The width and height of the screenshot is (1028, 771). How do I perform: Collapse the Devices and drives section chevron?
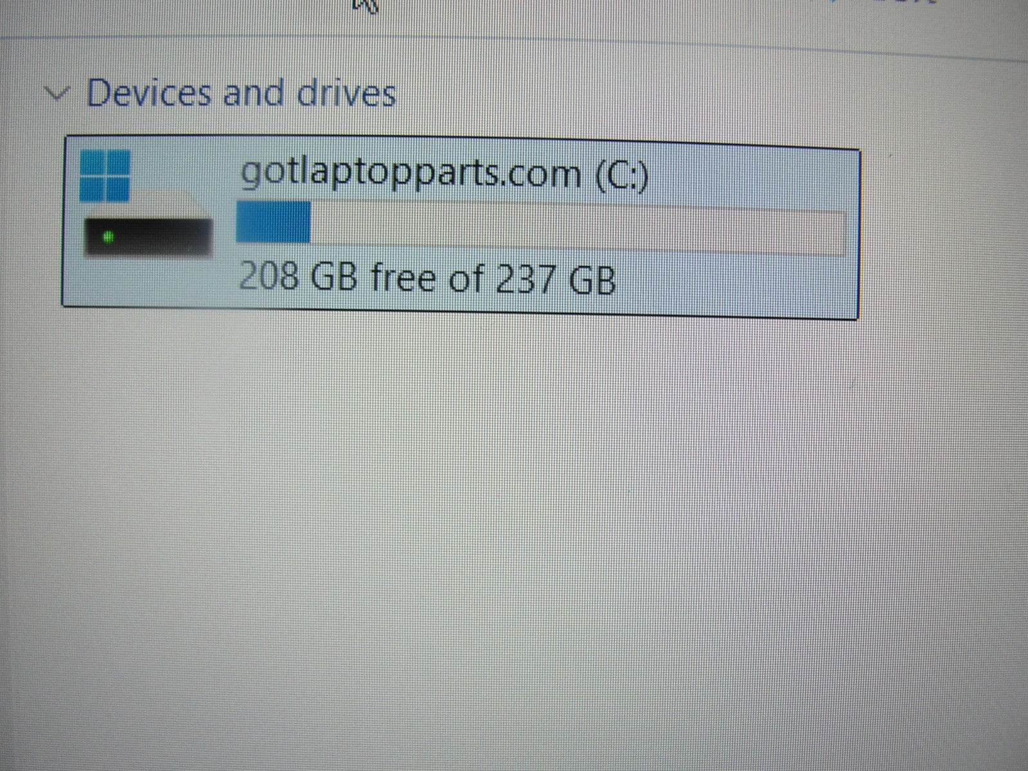point(58,94)
